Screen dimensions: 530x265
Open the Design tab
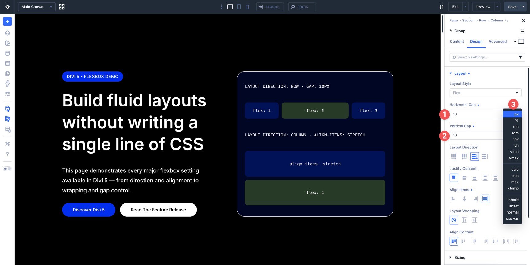(476, 42)
